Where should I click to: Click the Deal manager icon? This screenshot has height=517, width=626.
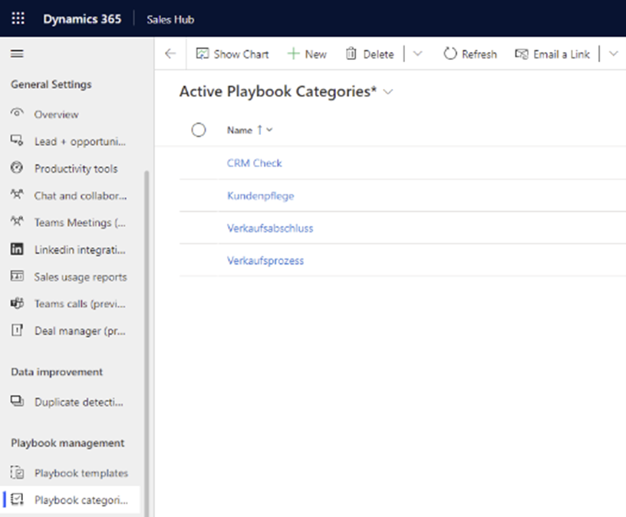coord(17,330)
